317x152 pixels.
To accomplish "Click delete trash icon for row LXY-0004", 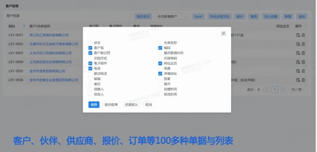I will click(303, 62).
